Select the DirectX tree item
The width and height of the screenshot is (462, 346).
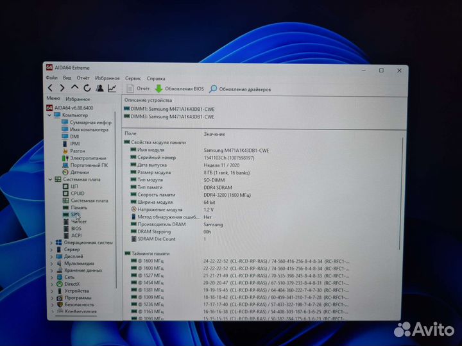click(72, 284)
